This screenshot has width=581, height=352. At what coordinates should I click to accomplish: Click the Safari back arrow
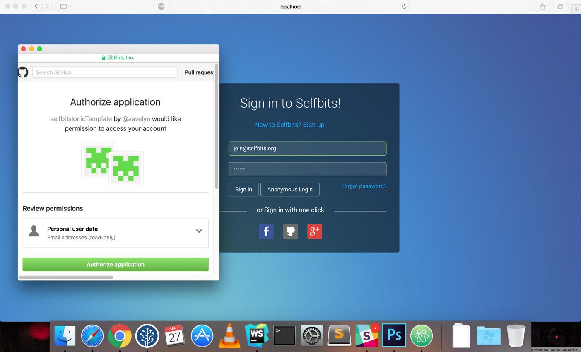pos(36,6)
